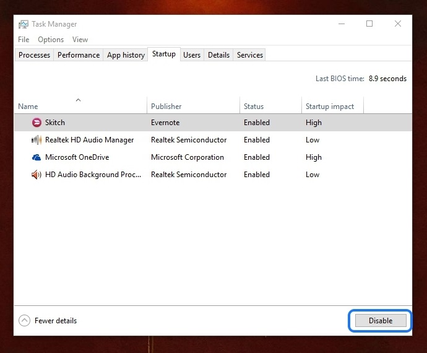Close the Task Manager window
Image resolution: width=427 pixels, height=353 pixels.
(398, 24)
